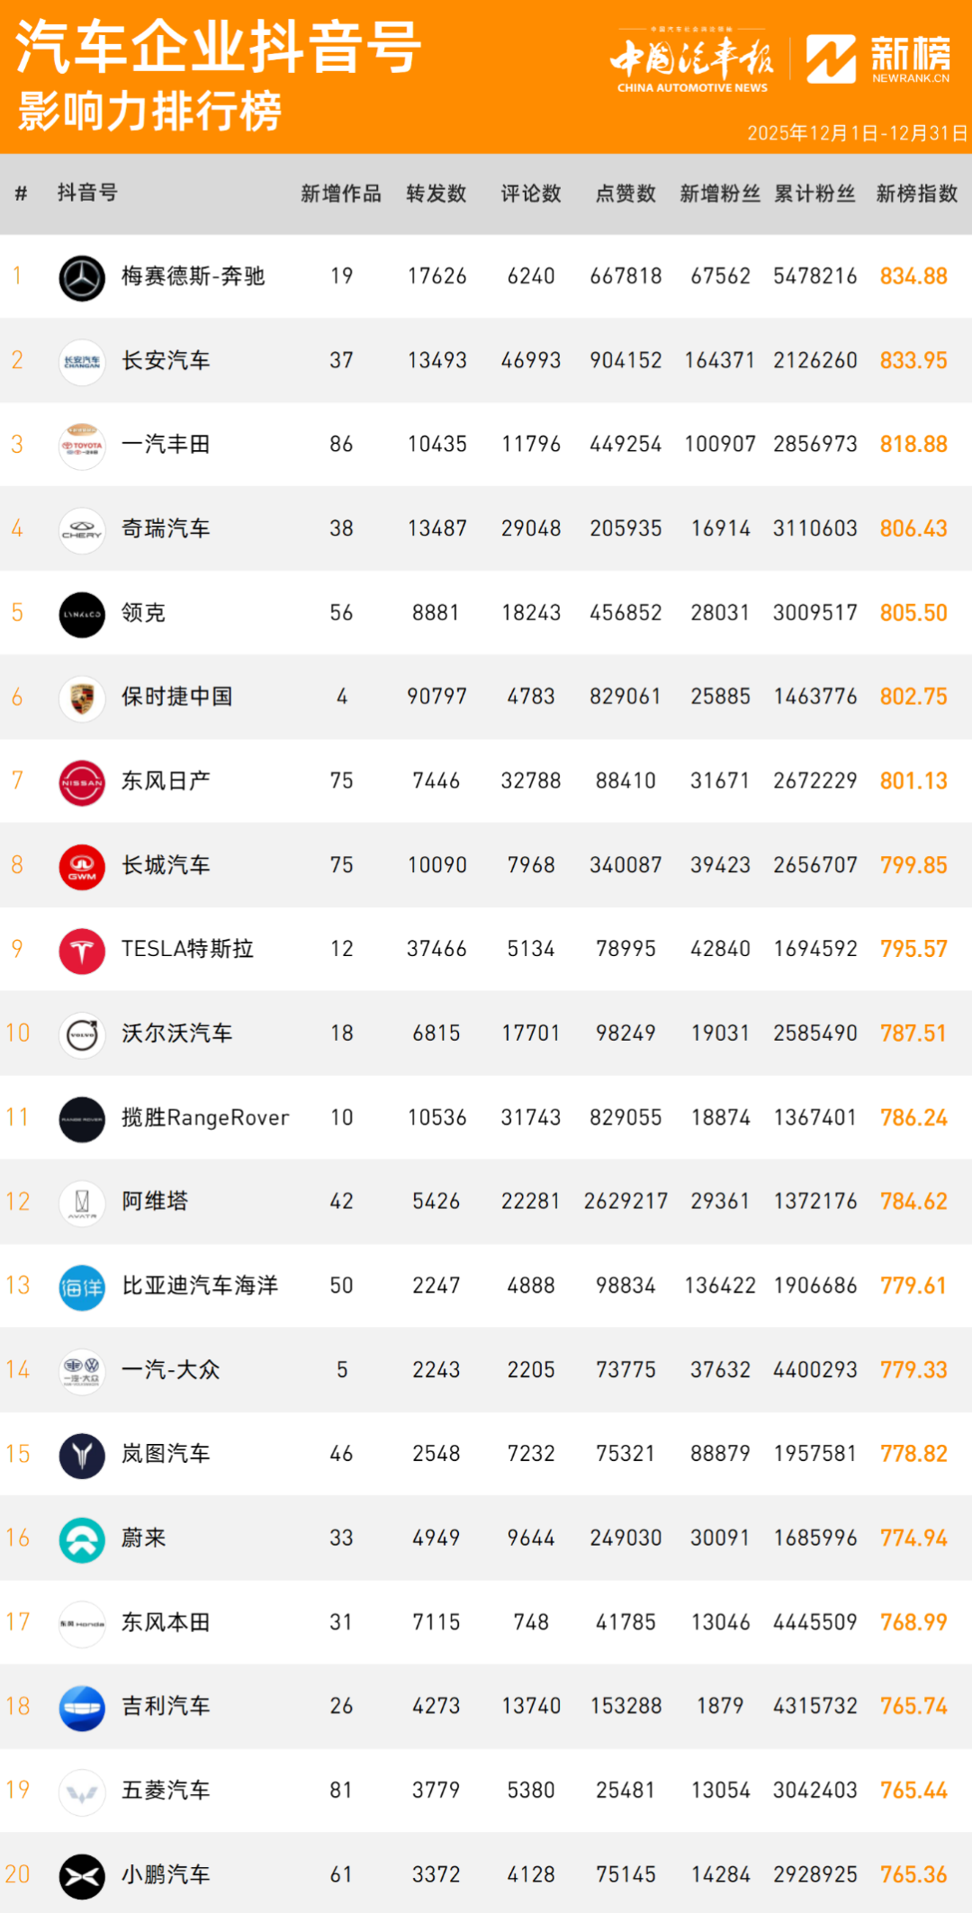
Task: Open the 揽胜RangeRover account name
Action: (205, 1118)
